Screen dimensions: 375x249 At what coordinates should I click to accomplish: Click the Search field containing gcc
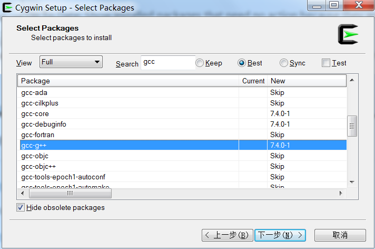pyautogui.click(x=168, y=63)
